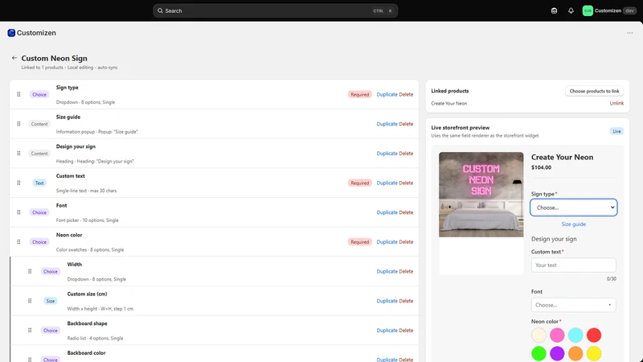
Task: Select the green neon color swatch
Action: click(x=539, y=353)
